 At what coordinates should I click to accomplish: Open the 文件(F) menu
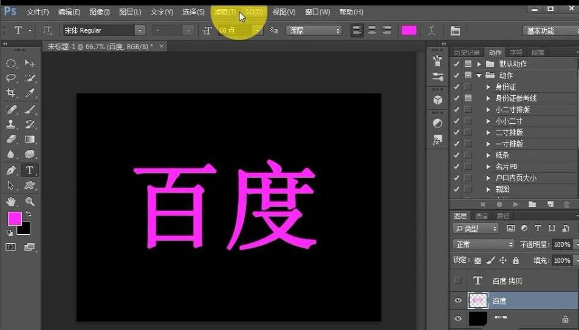pyautogui.click(x=37, y=12)
